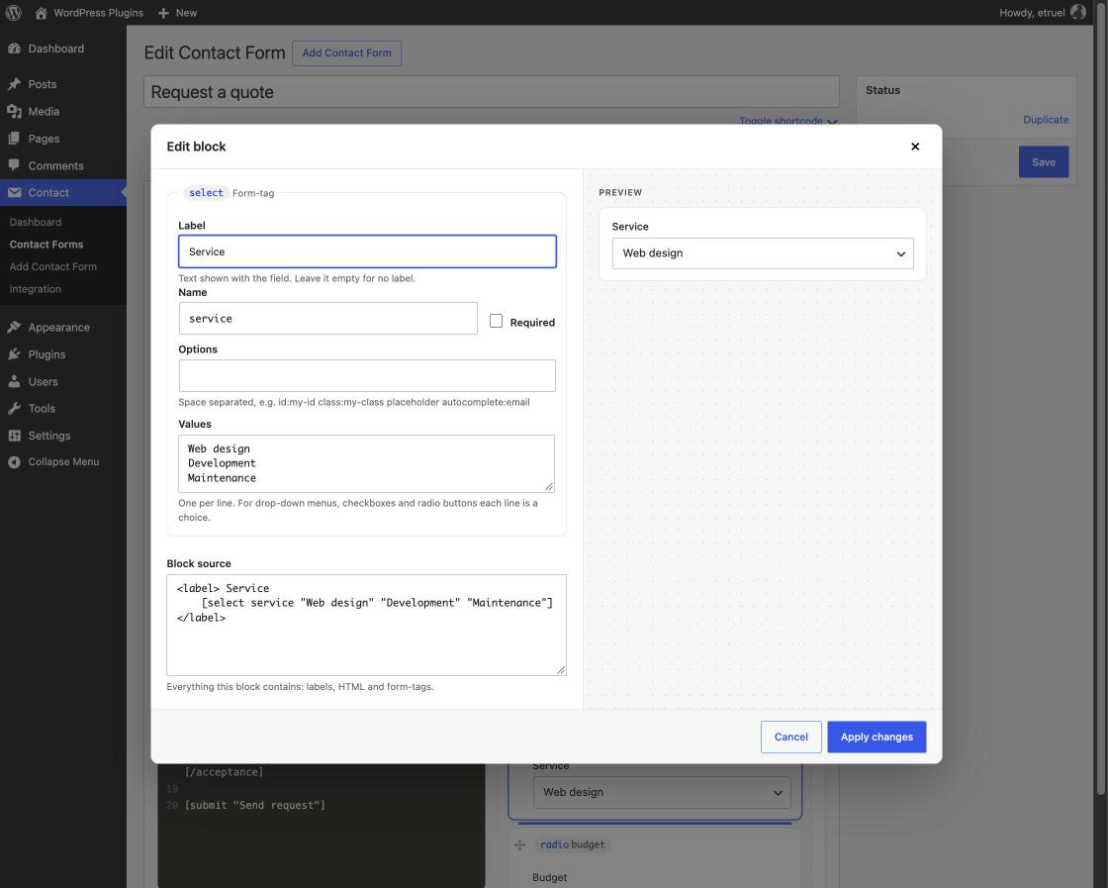Click the empty Options input field
Image resolution: width=1108 pixels, height=888 pixels.
pos(367,375)
